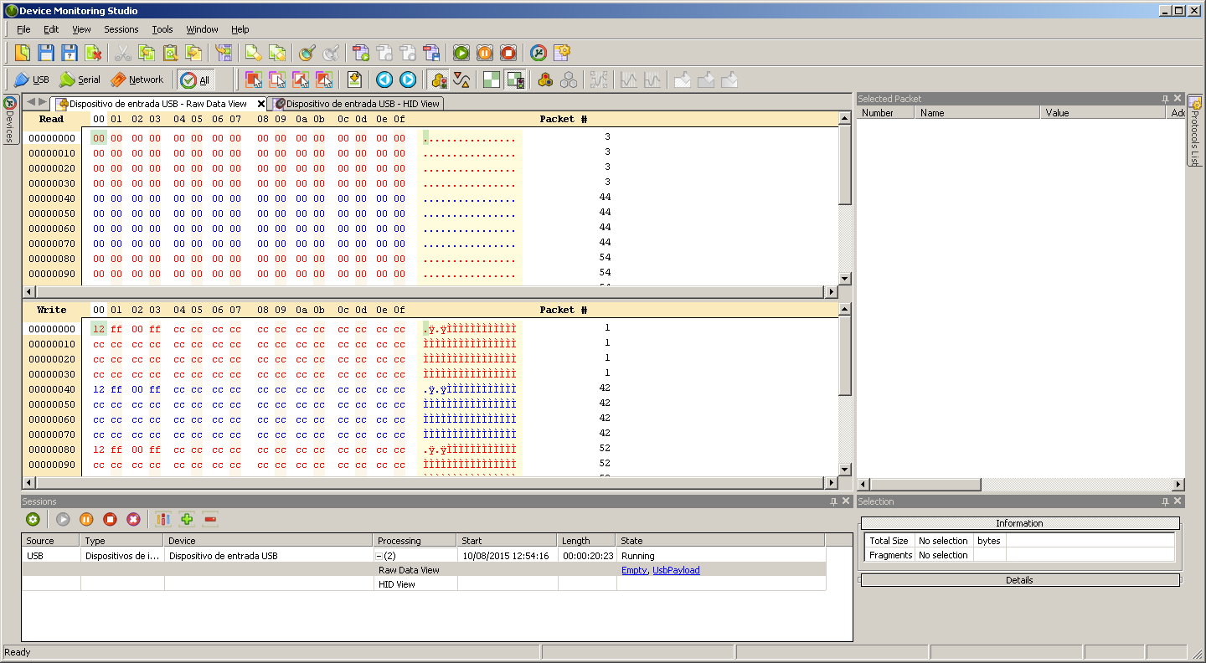Viewport: 1206px width, 663px height.
Task: Click the orange pause icon in main toolbar
Action: click(485, 53)
